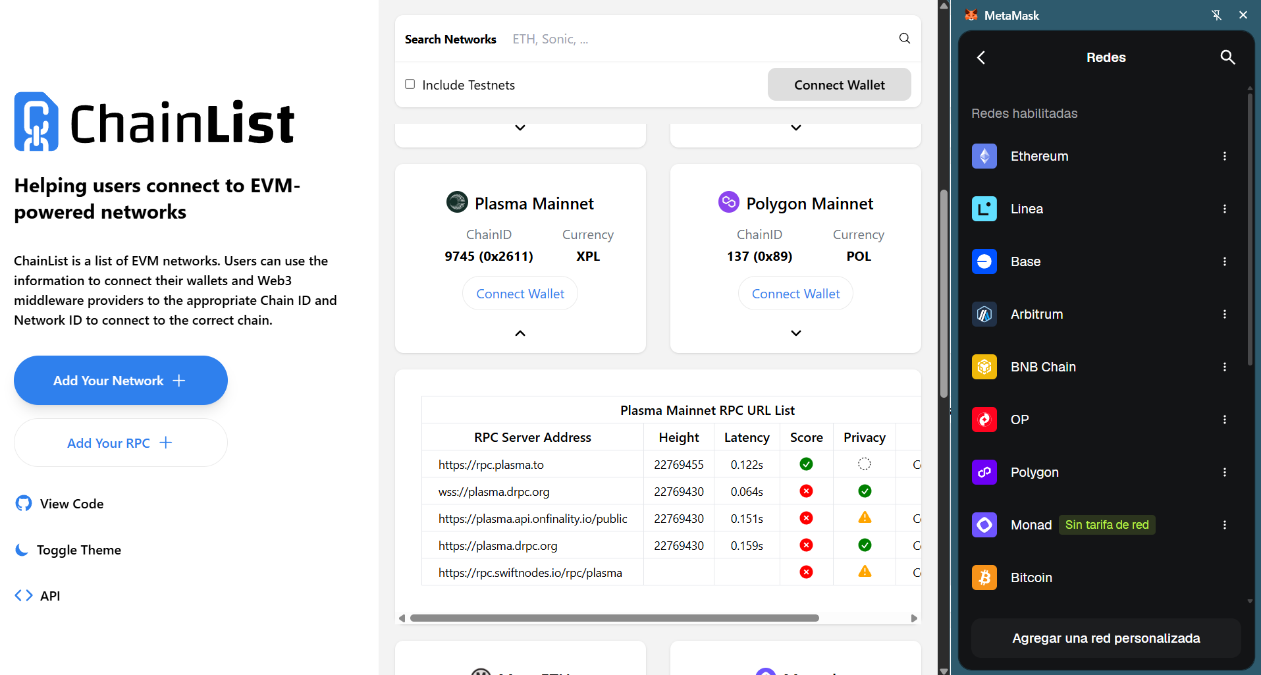Click the Latency column header
Screen dimensions: 1261x675
(747, 437)
